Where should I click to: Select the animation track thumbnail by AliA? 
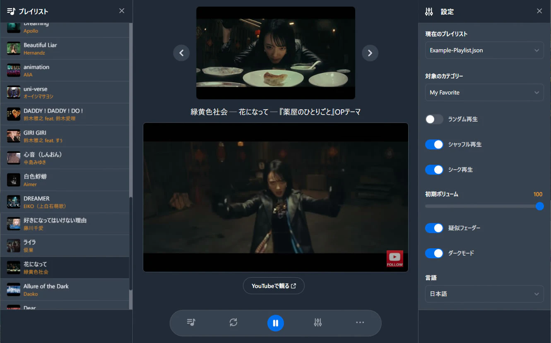[x=14, y=70]
